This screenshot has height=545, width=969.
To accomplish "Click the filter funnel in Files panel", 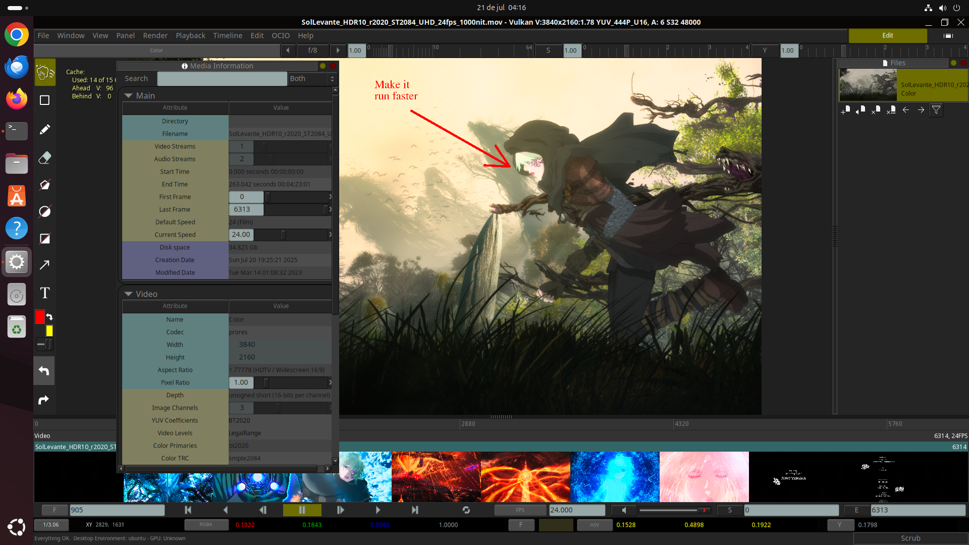I will tap(936, 110).
